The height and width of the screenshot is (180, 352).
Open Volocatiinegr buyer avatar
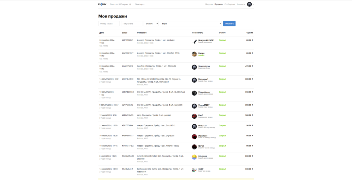pyautogui.click(x=194, y=93)
